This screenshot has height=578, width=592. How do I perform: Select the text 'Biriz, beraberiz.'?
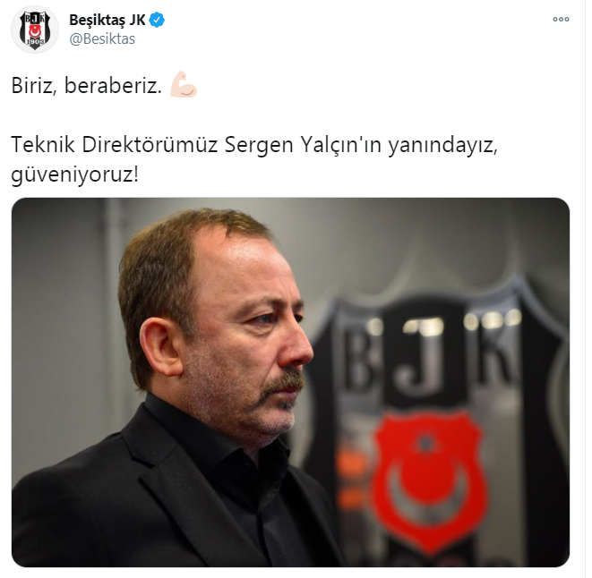coord(87,86)
